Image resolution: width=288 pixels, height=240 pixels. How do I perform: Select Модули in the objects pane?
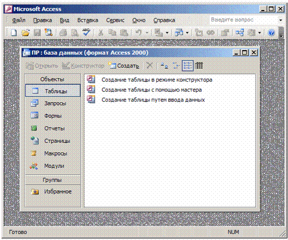pyautogui.click(x=53, y=166)
